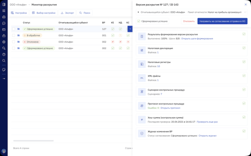
Task: Tick the checkbox of the «Отклонено» row
Action: (14, 42)
